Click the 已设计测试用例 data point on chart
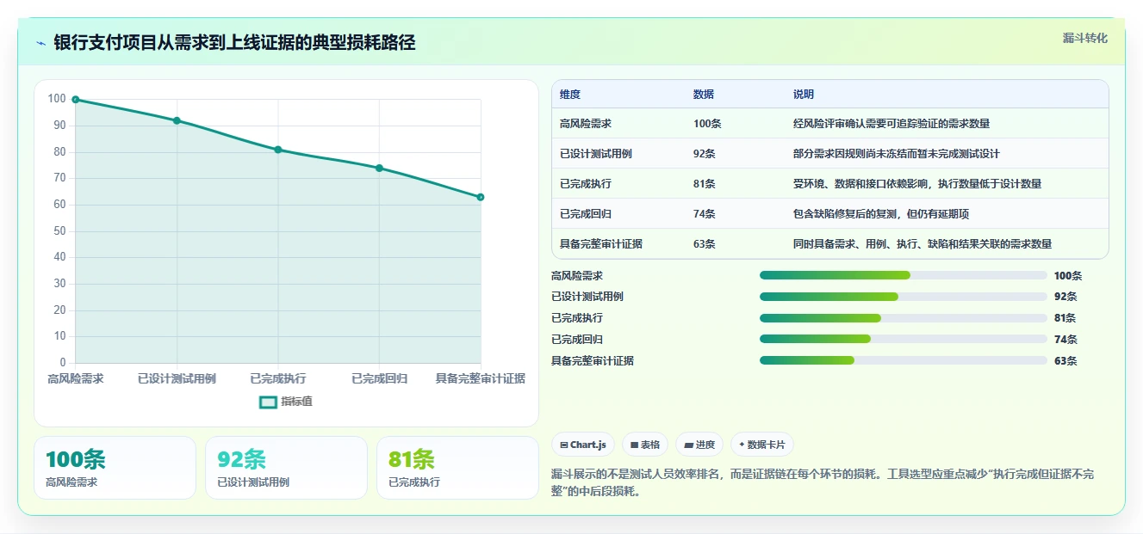The width and height of the screenshot is (1143, 534). coord(177,120)
